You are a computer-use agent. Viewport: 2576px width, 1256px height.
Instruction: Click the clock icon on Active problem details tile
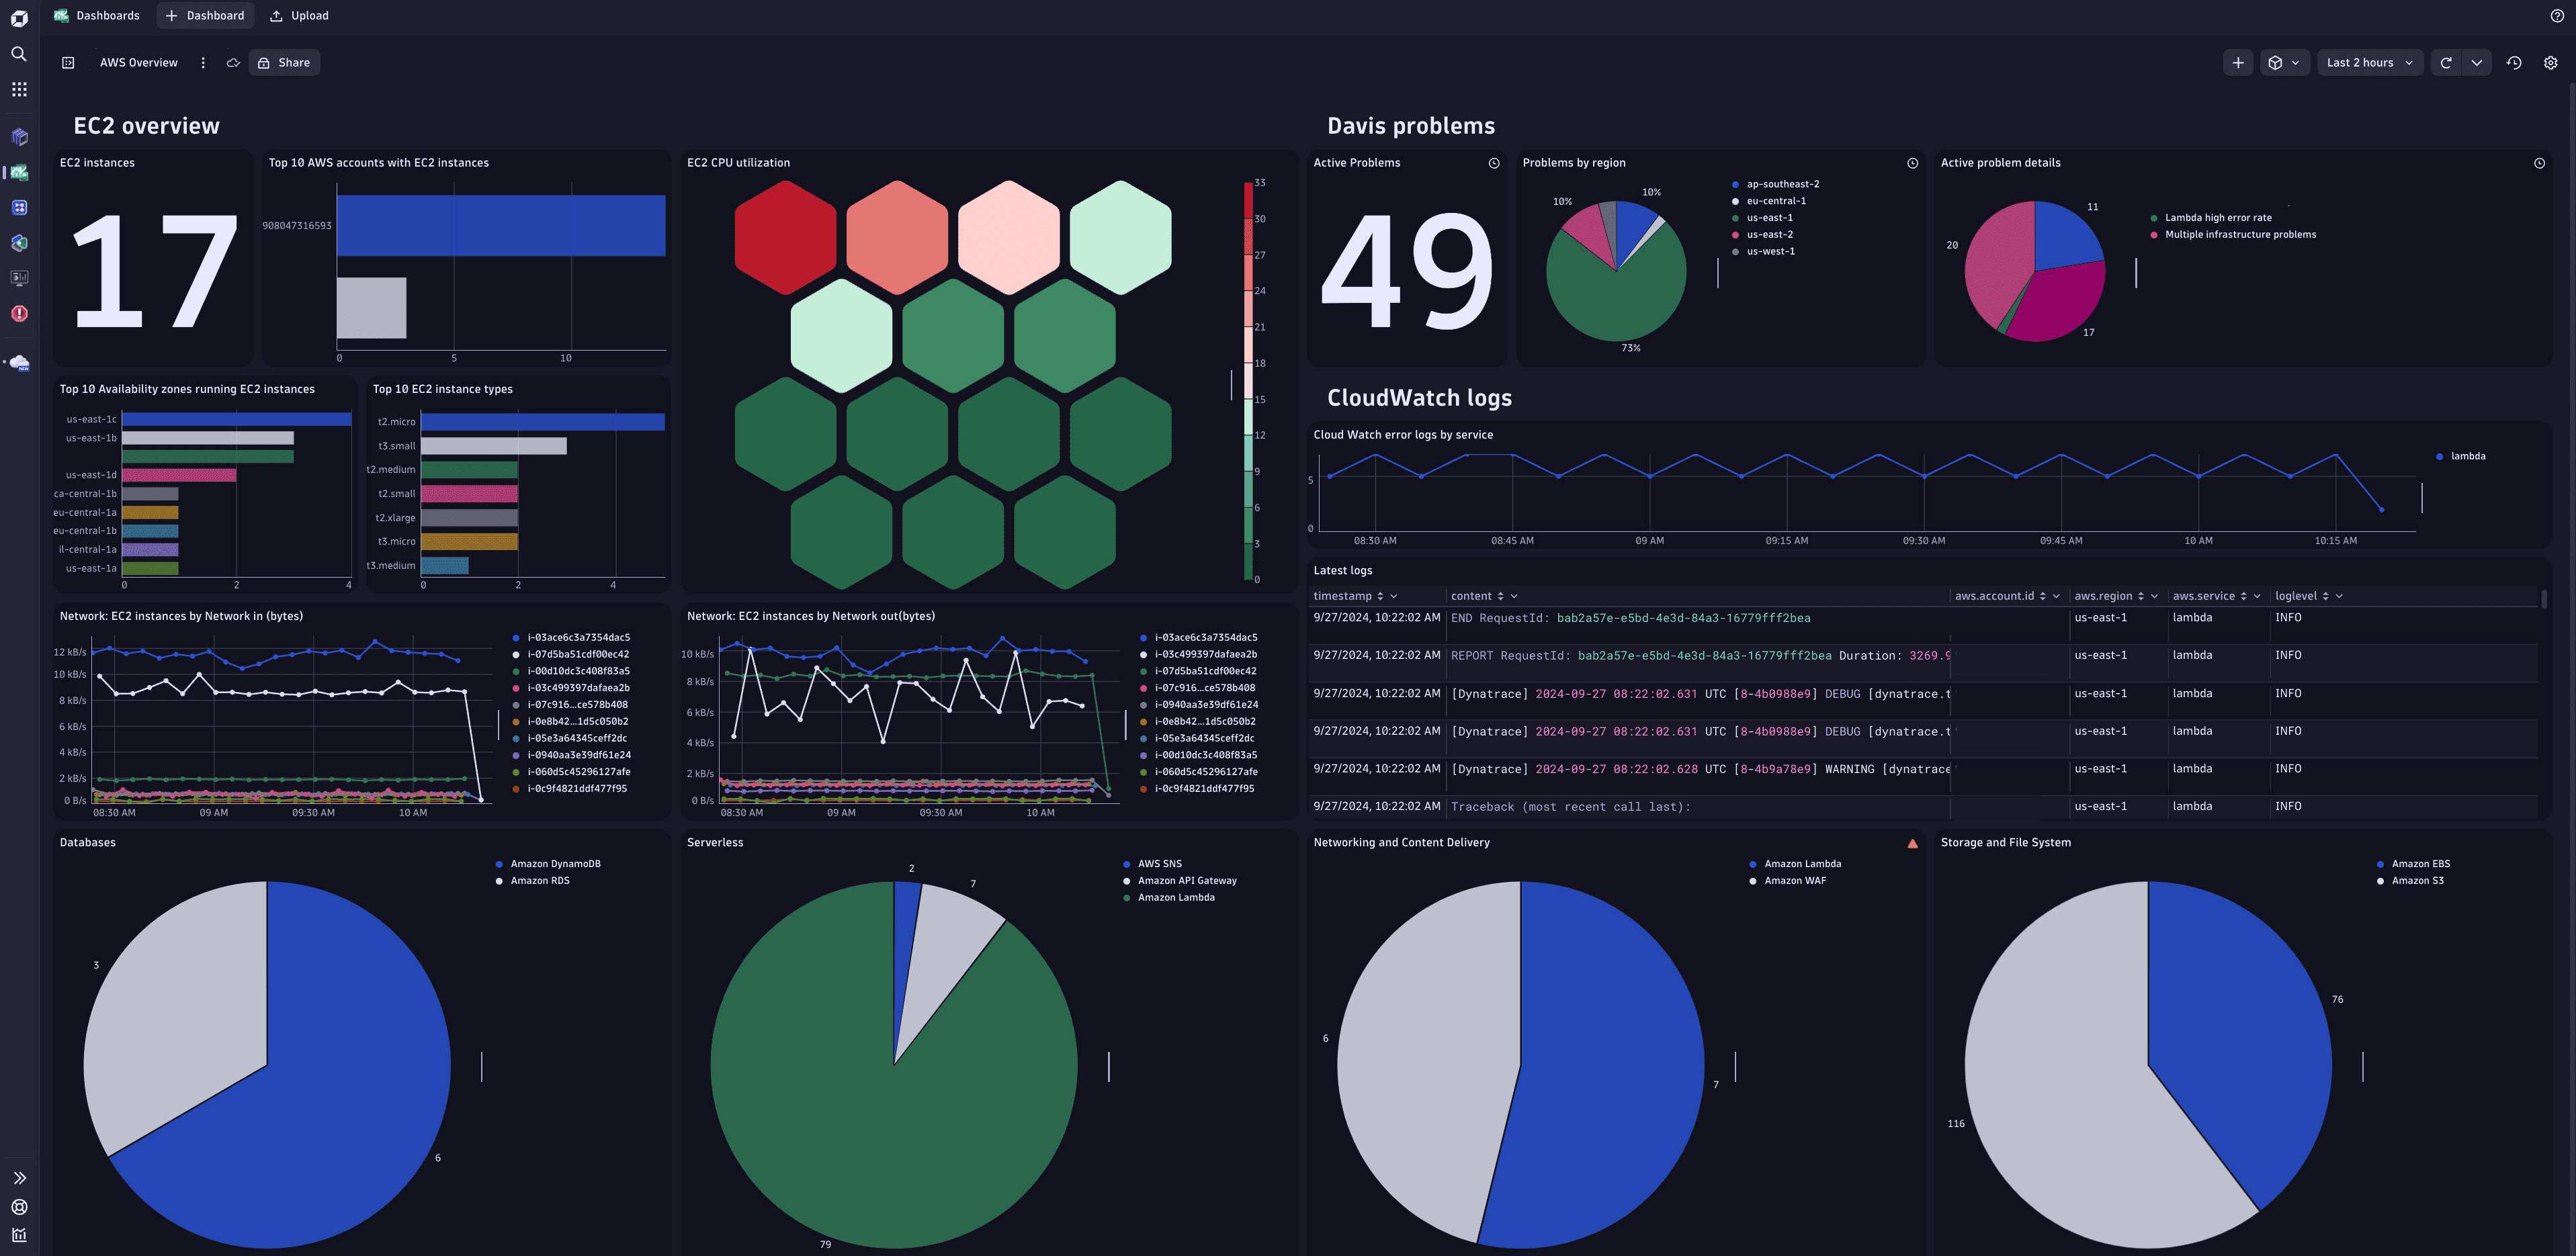click(2539, 163)
